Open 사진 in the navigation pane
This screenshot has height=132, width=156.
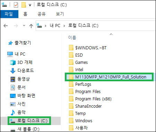point(21,104)
